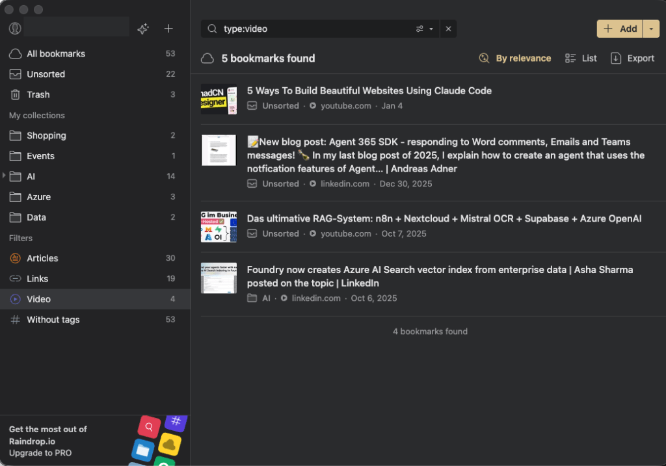Open the By relevance sort menu
The height and width of the screenshot is (466, 666).
515,58
